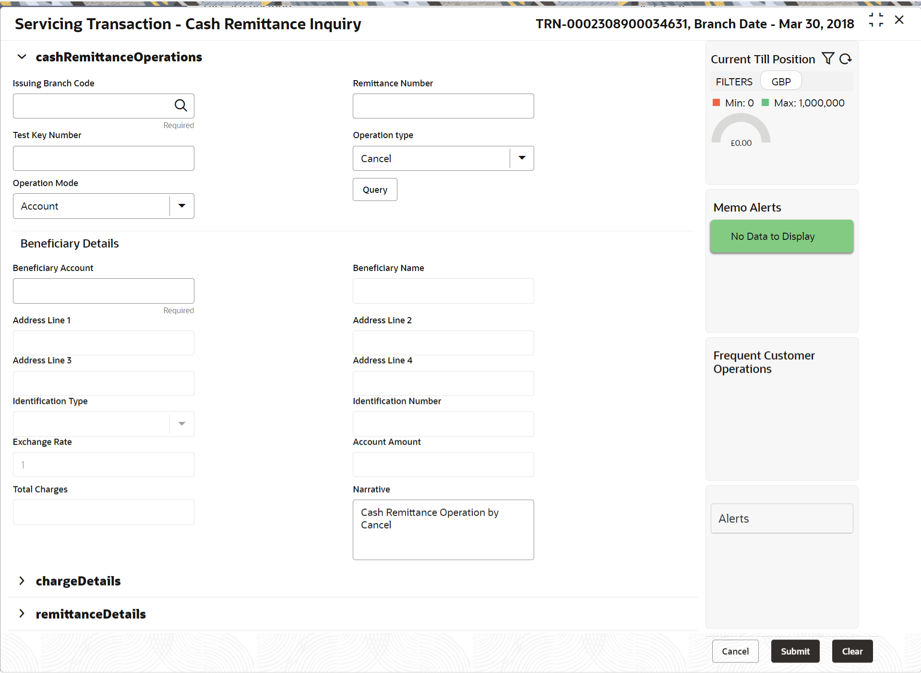Open the Operation type dropdown
The height and width of the screenshot is (673, 921).
point(522,158)
